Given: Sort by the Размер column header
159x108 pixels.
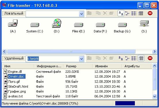Looking at the screenshot, I should point(78,66).
